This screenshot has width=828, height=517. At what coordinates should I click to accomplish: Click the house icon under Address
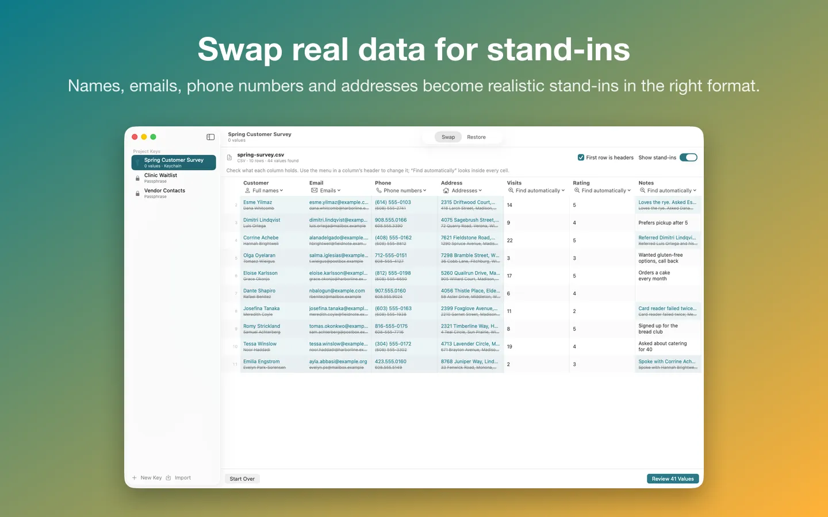click(446, 191)
